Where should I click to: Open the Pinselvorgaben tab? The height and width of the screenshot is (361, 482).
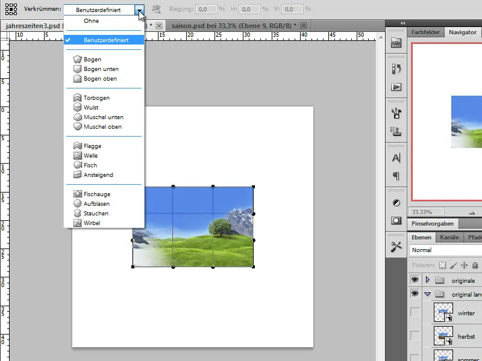click(433, 223)
